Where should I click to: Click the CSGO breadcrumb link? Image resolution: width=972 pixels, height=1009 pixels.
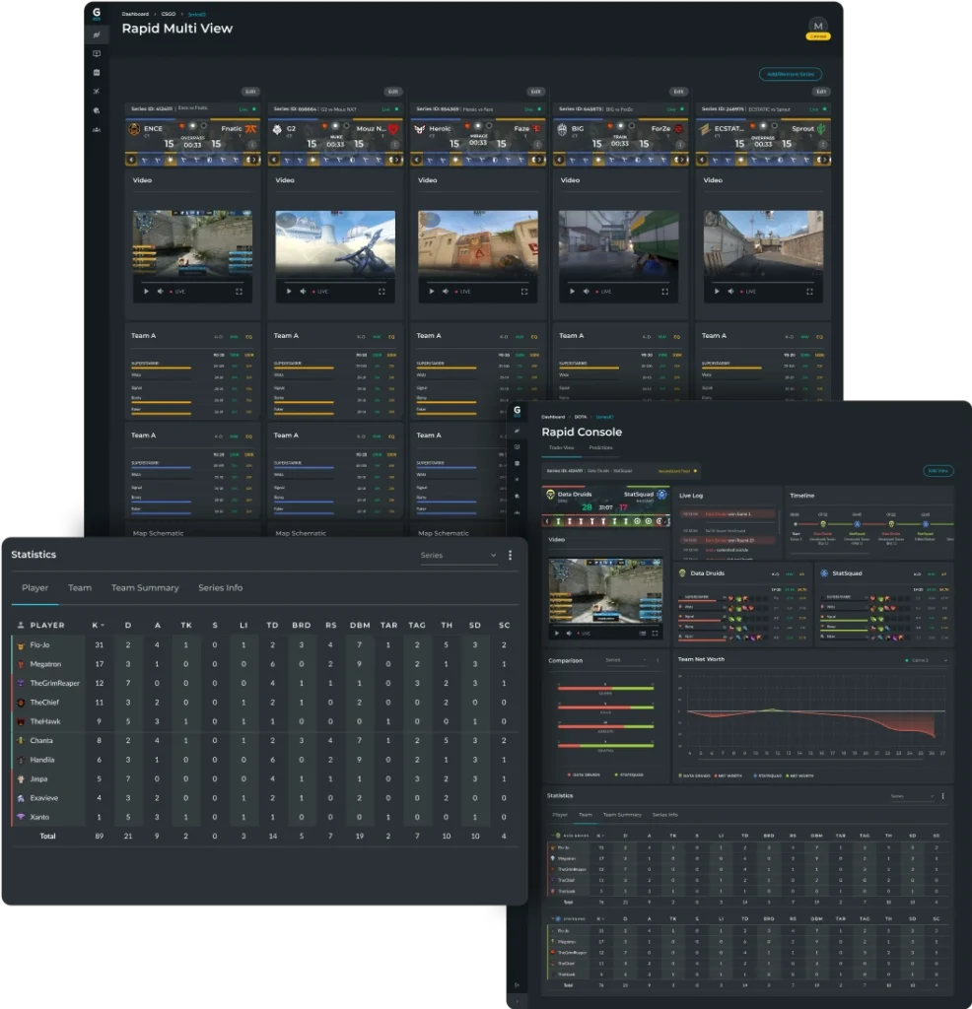(x=169, y=15)
